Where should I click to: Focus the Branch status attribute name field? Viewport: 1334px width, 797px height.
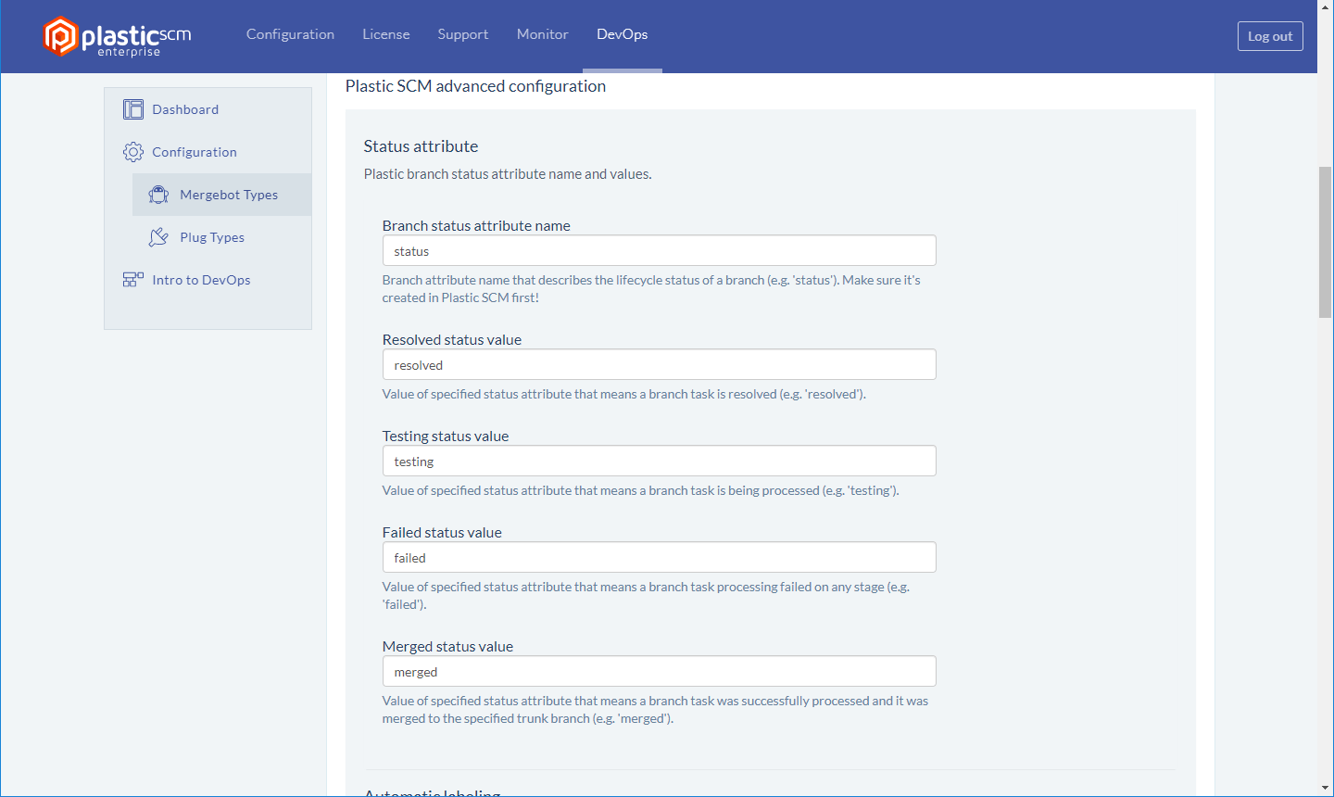[659, 250]
